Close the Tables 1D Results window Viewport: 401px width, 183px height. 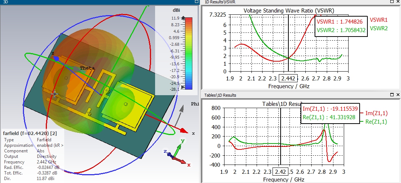pyautogui.click(x=398, y=95)
